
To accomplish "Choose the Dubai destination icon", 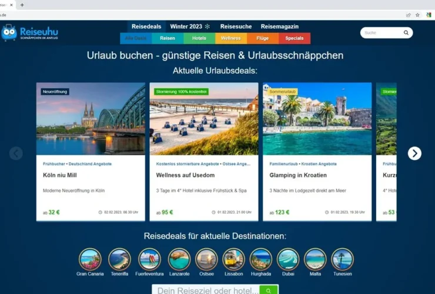I will click(288, 259).
